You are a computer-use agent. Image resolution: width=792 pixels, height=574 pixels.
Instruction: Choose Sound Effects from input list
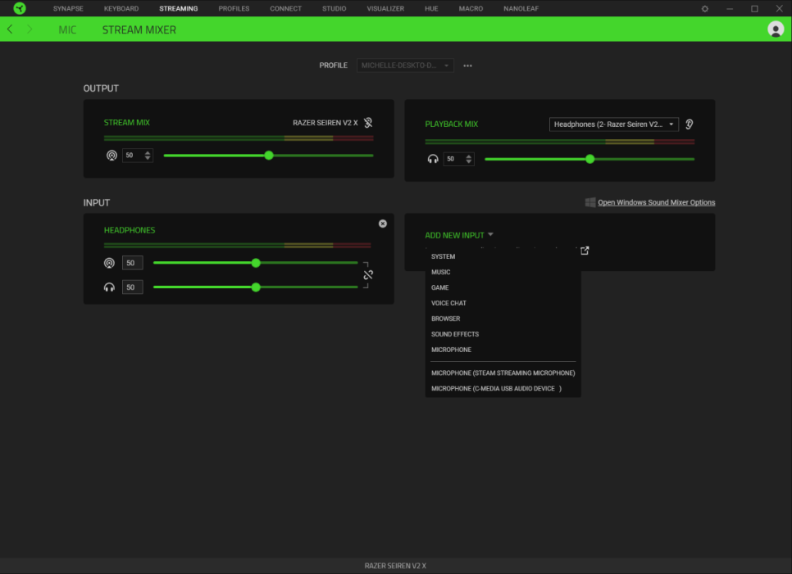[x=503, y=334]
